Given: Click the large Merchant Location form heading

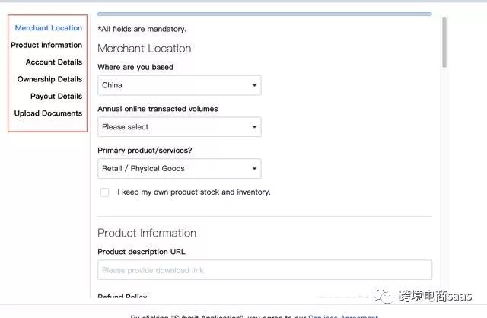Looking at the screenshot, I should [x=144, y=49].
